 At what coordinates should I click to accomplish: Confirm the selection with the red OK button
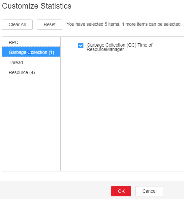121,191
